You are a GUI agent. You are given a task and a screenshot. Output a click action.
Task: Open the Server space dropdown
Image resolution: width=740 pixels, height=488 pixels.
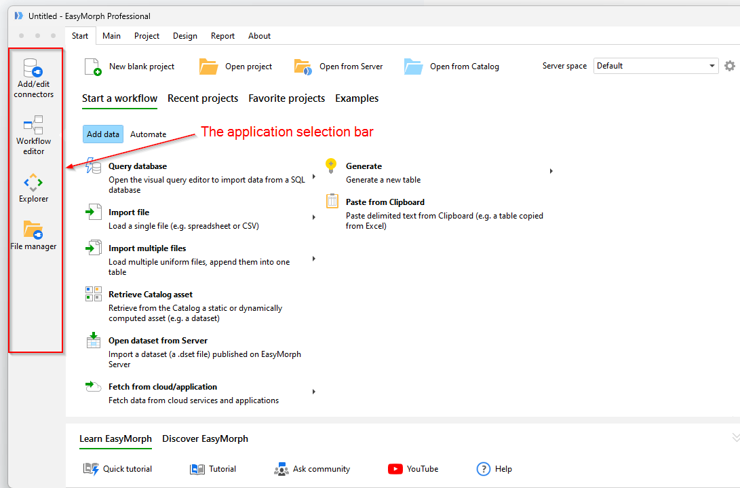click(x=655, y=66)
